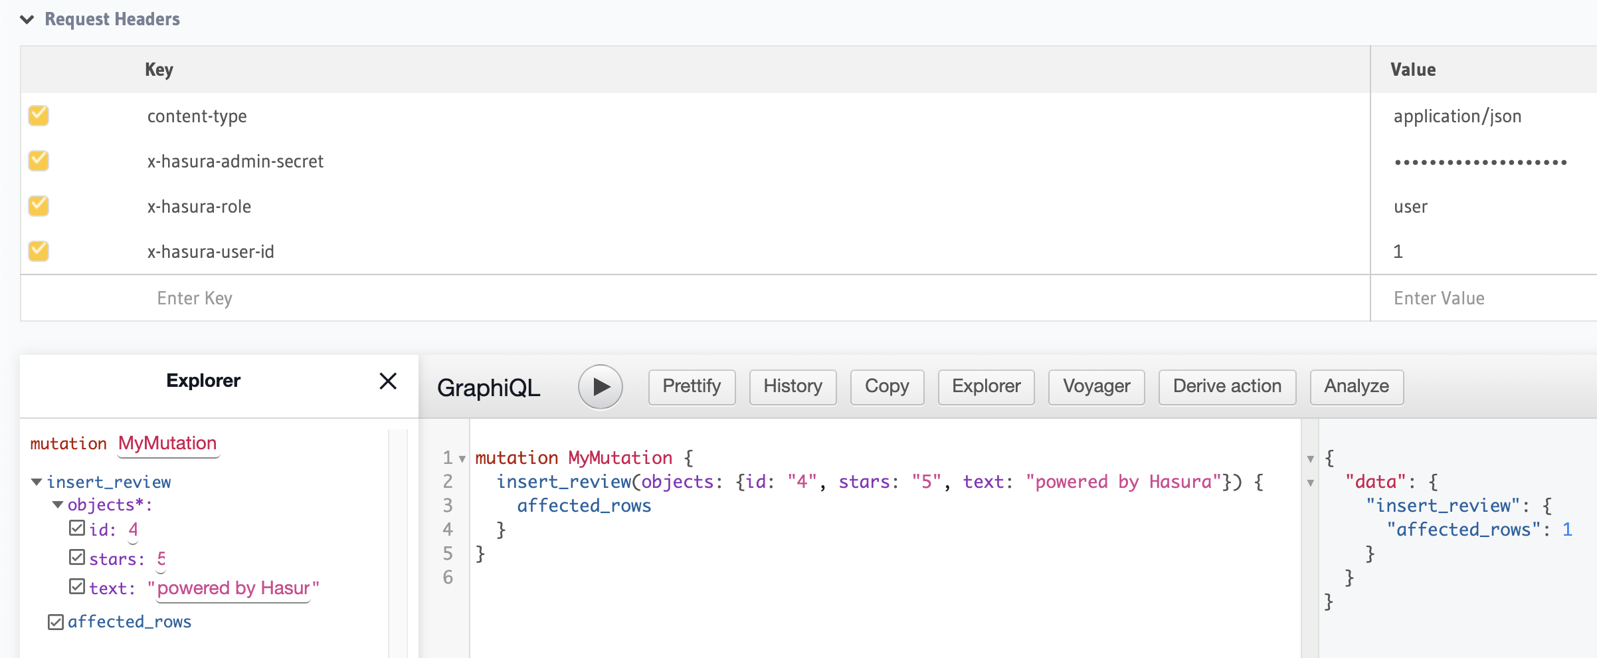Screen dimensions: 1597x658
Task: Click the Enter Key input field
Action: click(x=695, y=298)
